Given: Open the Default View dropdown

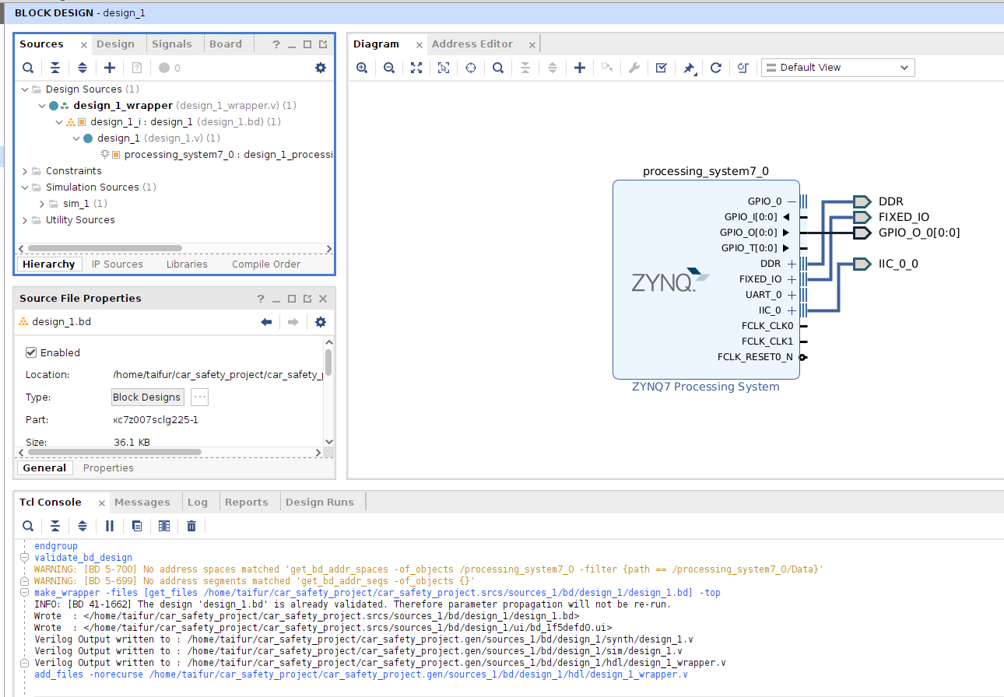Looking at the screenshot, I should pos(838,68).
